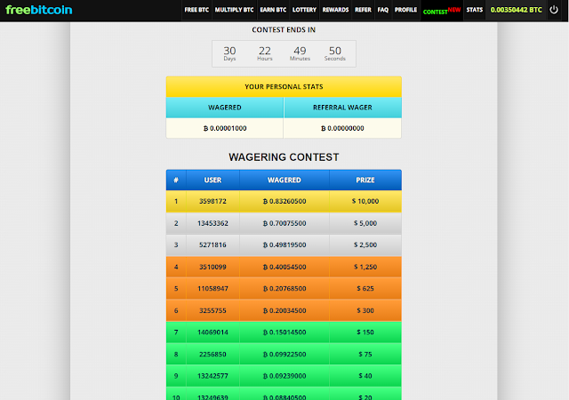Screen dimensions: 569x400
Task: Select user 3510099
Action: point(212,267)
